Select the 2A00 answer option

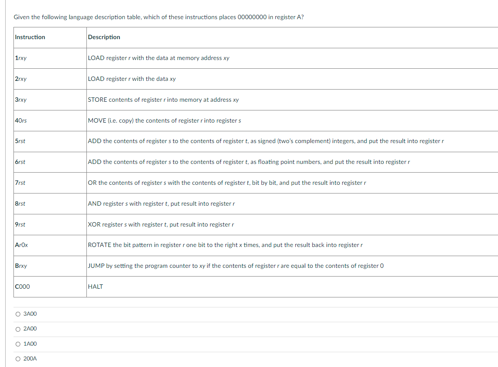tap(17, 329)
